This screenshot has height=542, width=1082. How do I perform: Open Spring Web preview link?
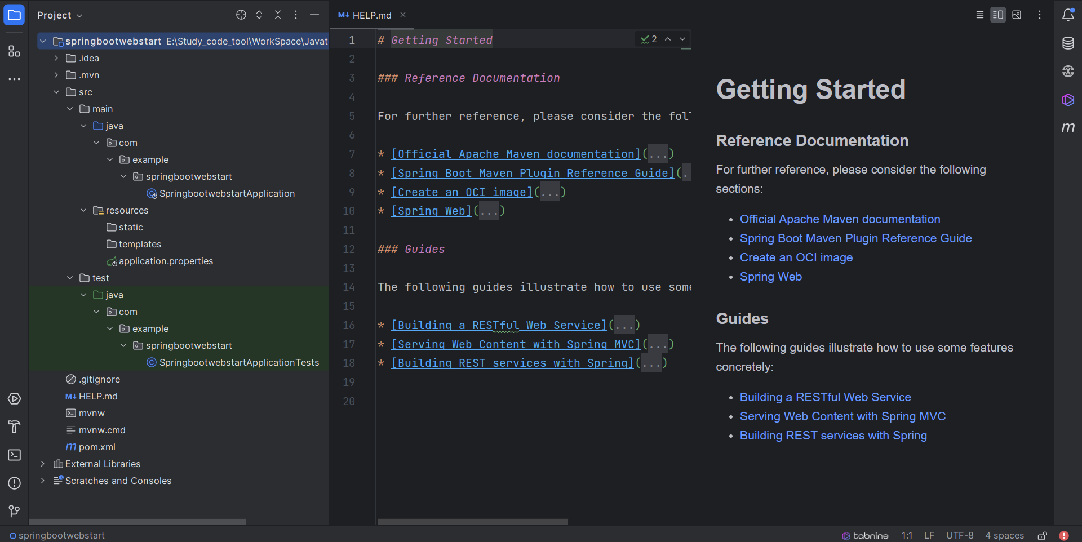(x=770, y=277)
